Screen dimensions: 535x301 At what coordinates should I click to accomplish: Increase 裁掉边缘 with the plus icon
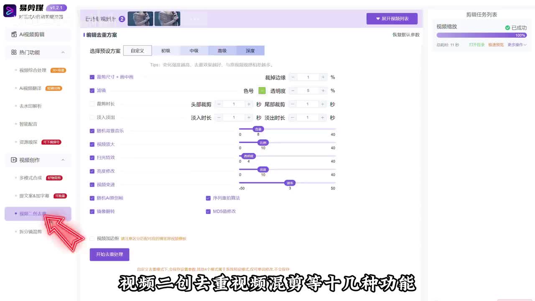[323, 77]
